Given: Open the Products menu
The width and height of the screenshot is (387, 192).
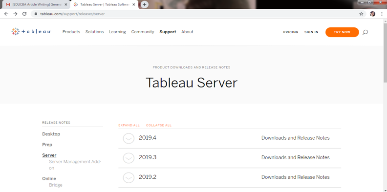Looking at the screenshot, I should tap(71, 32).
